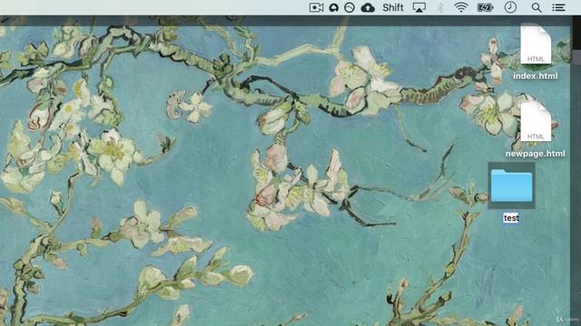Open the AirPlay display menu
The height and width of the screenshot is (326, 581).
point(419,7)
